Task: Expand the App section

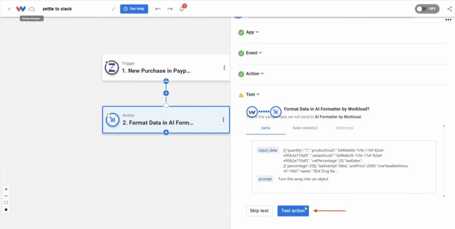Action: point(252,32)
